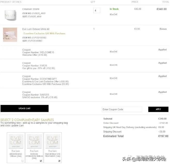Remove the EVE20 coupon

click(113, 65)
